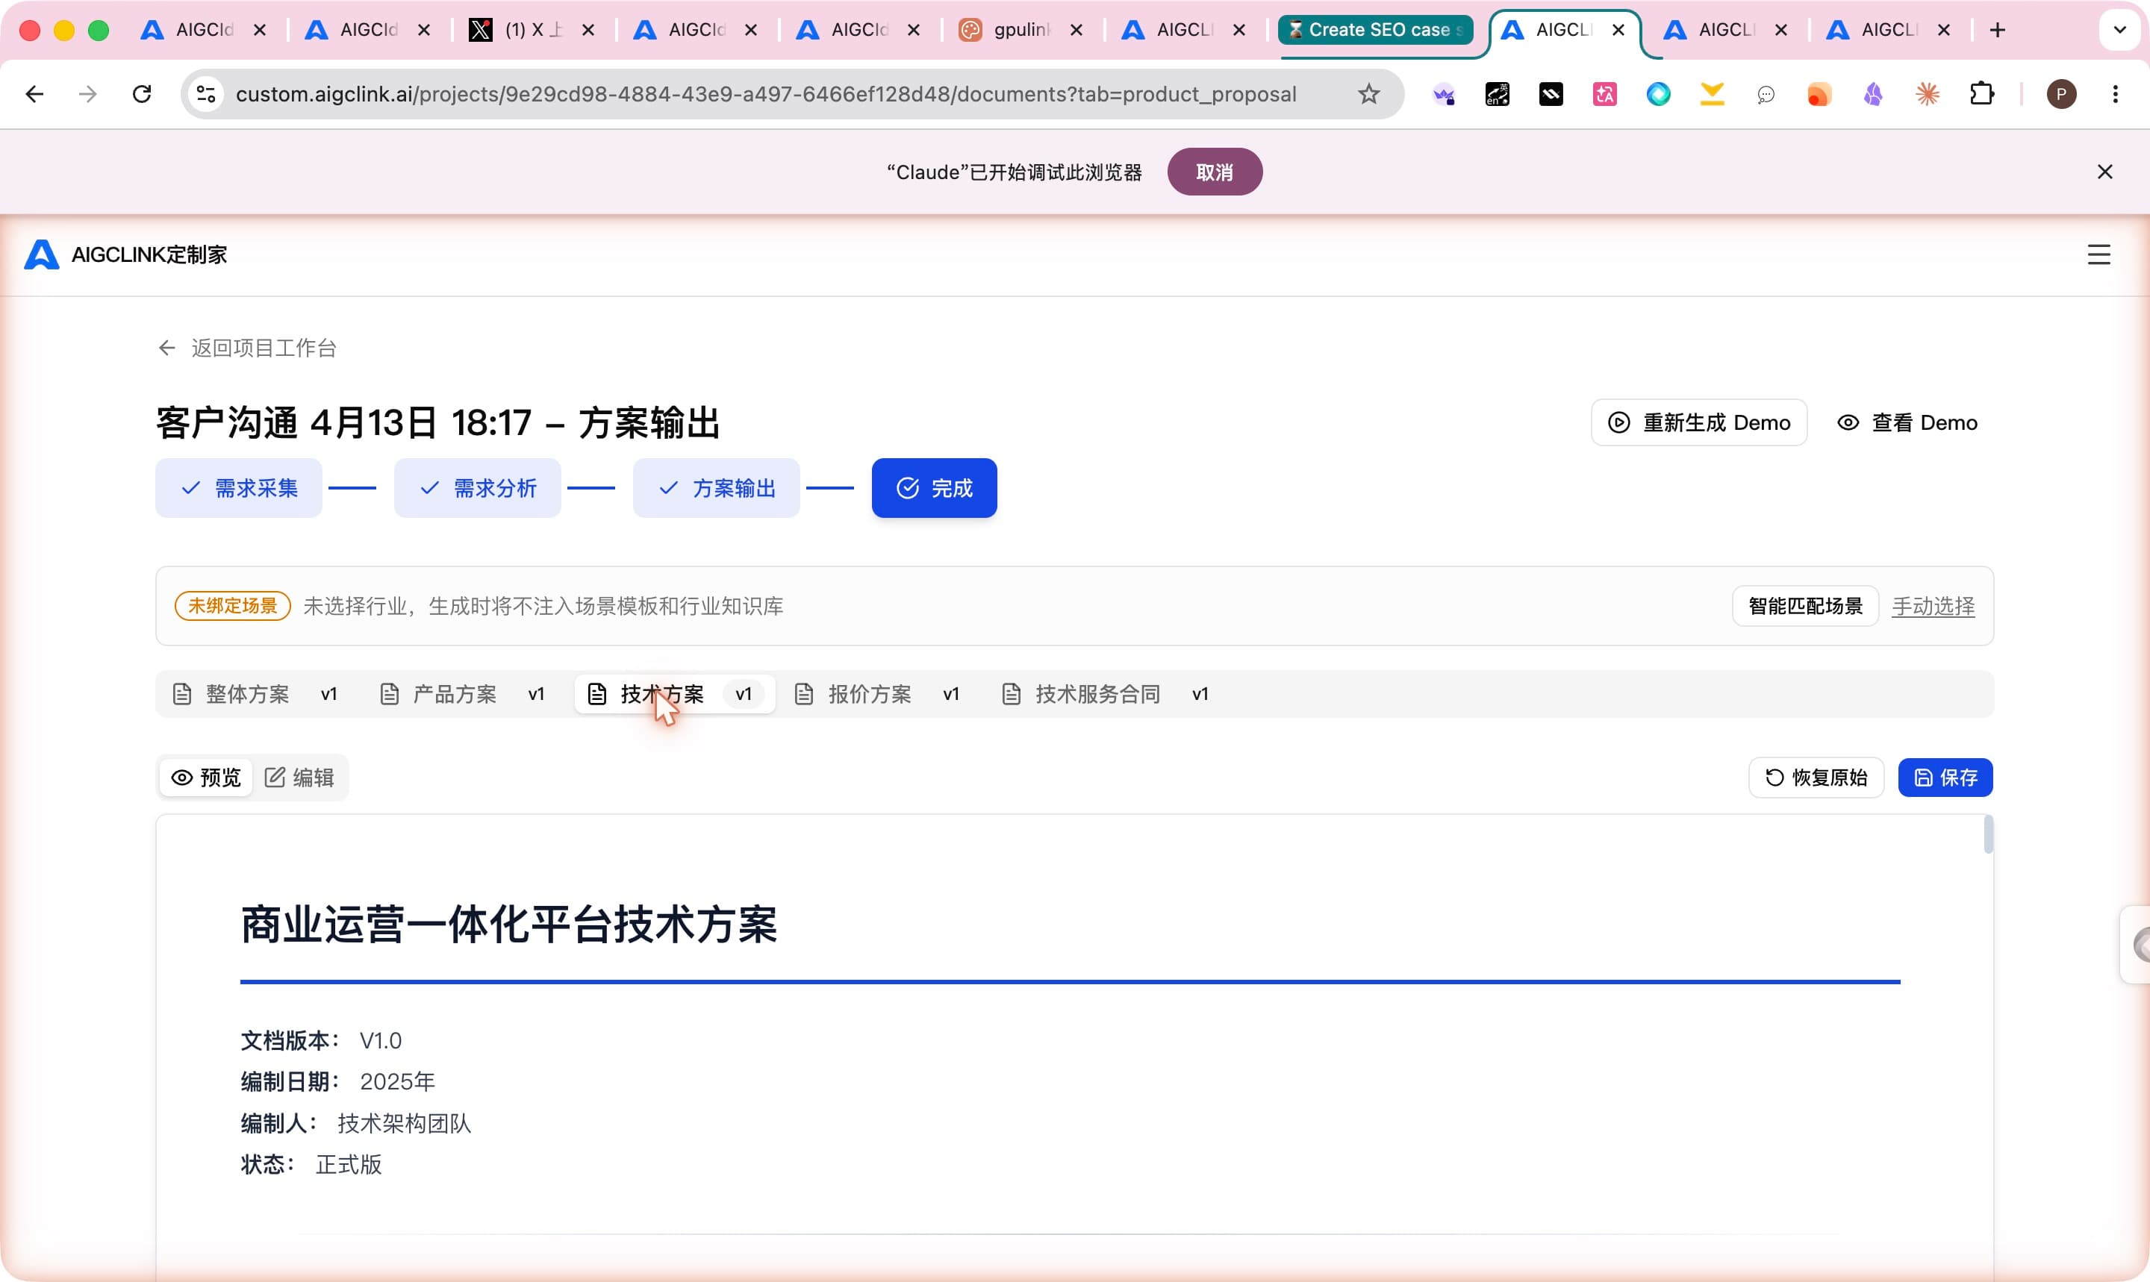Click the teal circle extension icon

click(x=1657, y=94)
